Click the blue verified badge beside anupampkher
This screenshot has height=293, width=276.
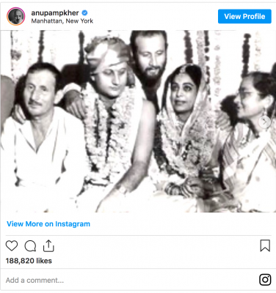pos(84,12)
